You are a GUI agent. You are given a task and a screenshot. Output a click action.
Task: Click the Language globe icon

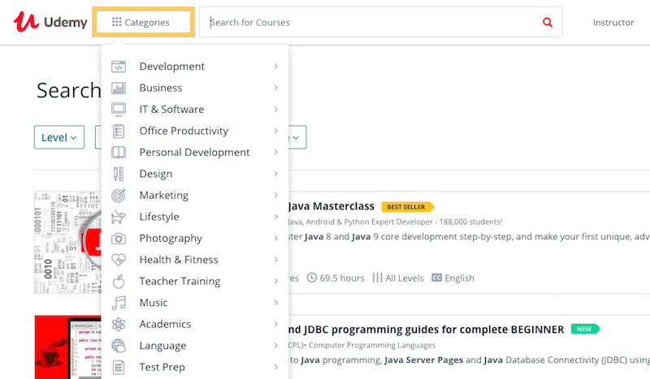[119, 346]
